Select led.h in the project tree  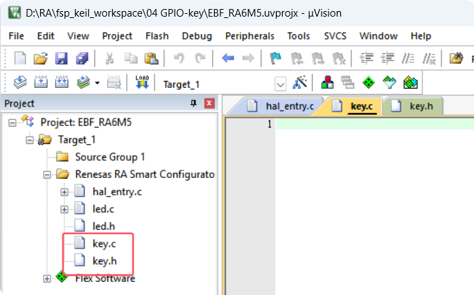click(104, 226)
